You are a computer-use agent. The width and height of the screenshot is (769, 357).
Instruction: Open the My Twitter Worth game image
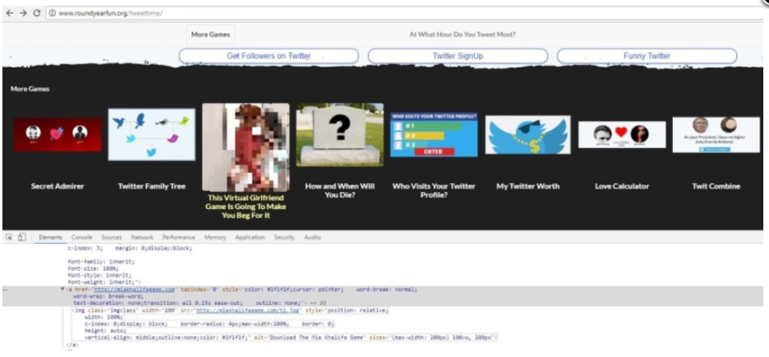[x=528, y=135]
